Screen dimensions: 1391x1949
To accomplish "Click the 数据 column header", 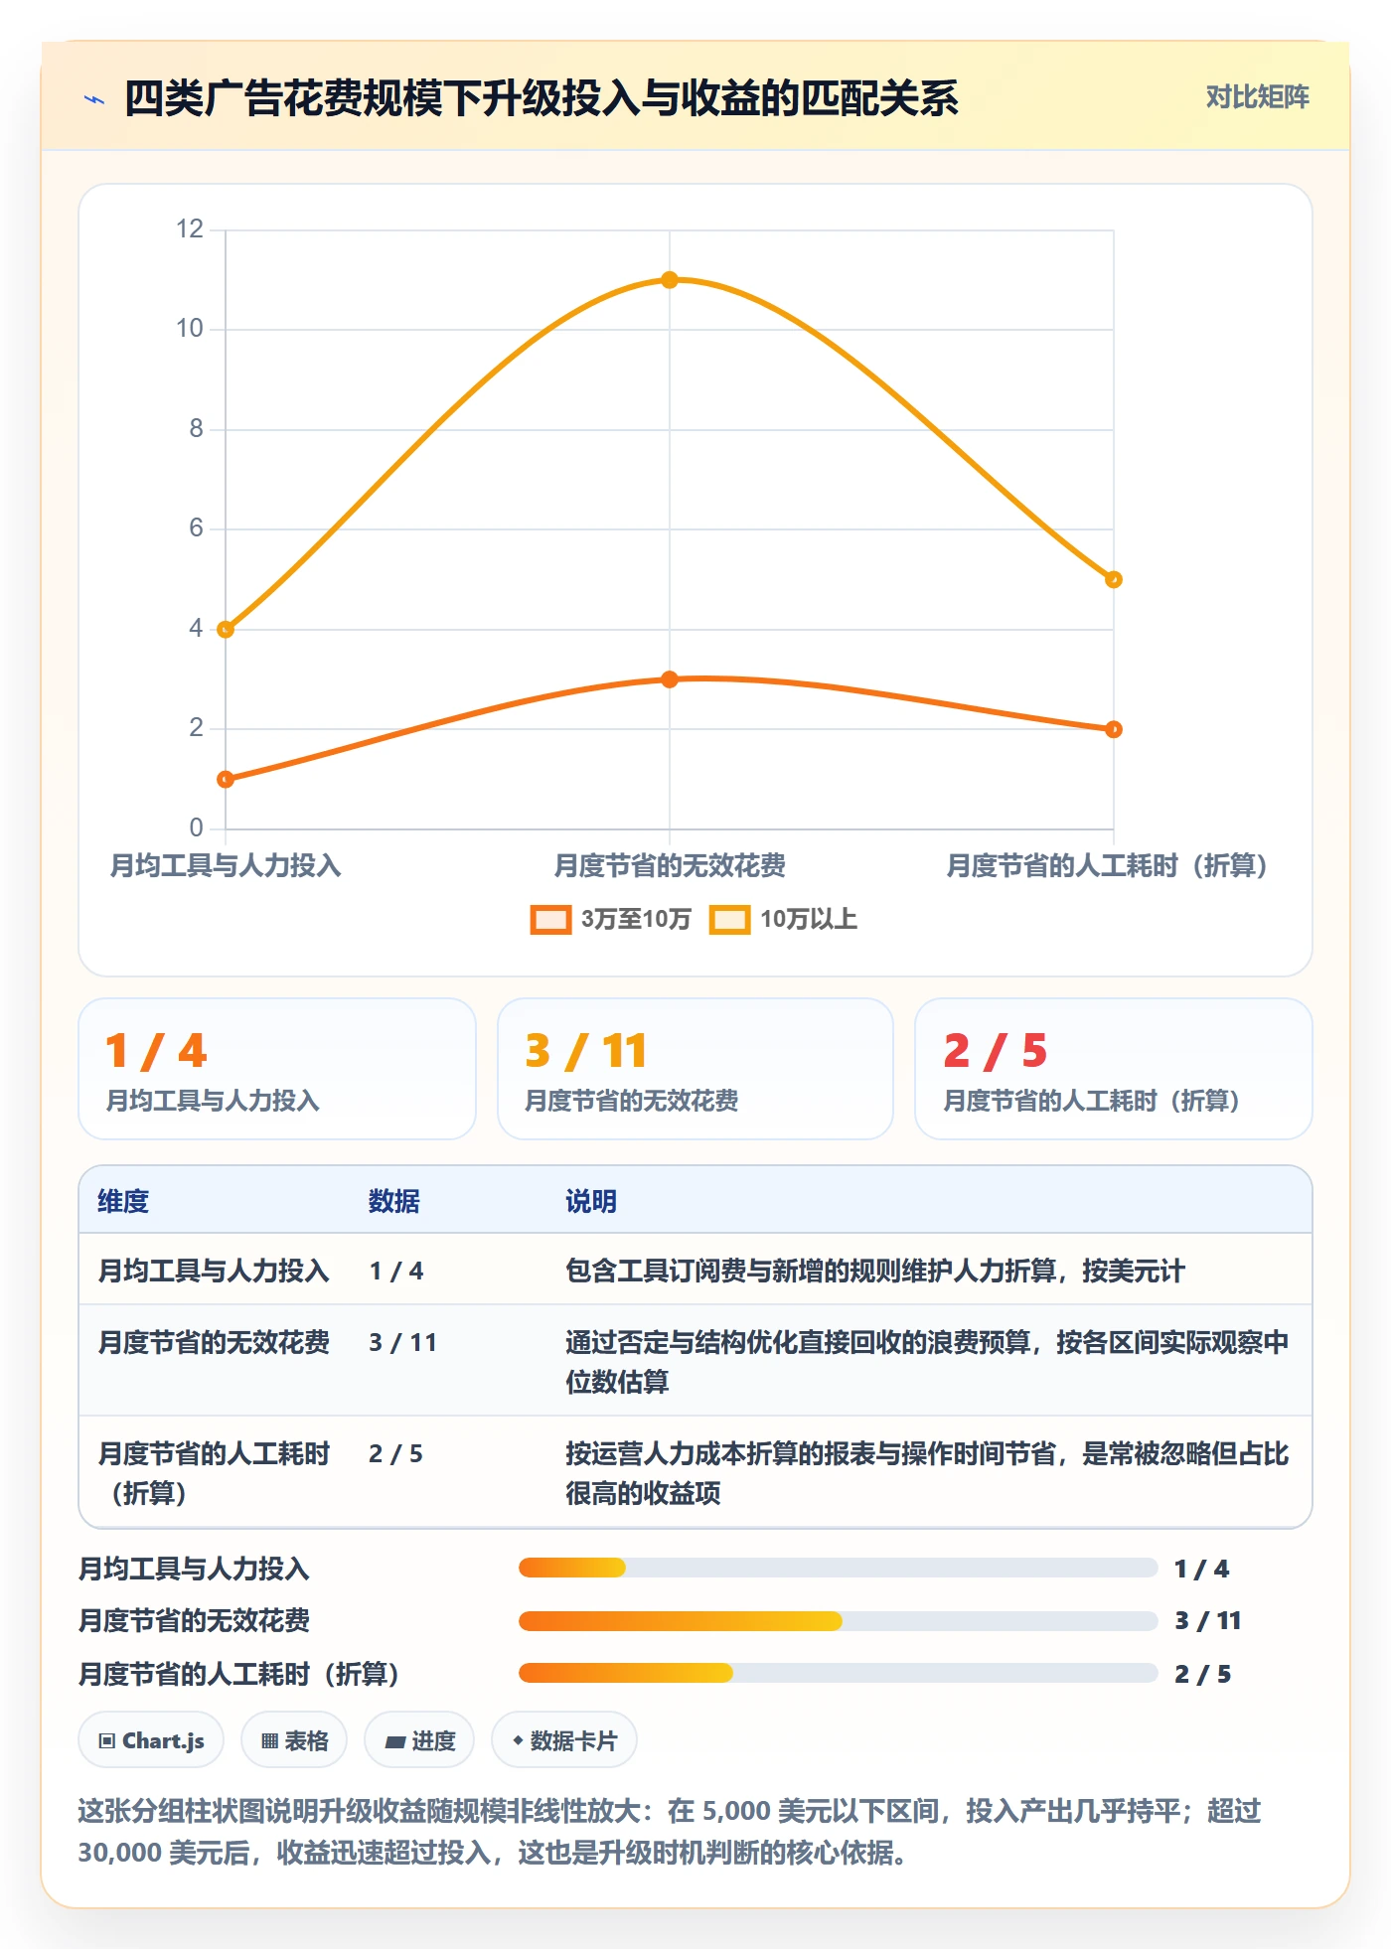I will coord(394,1201).
